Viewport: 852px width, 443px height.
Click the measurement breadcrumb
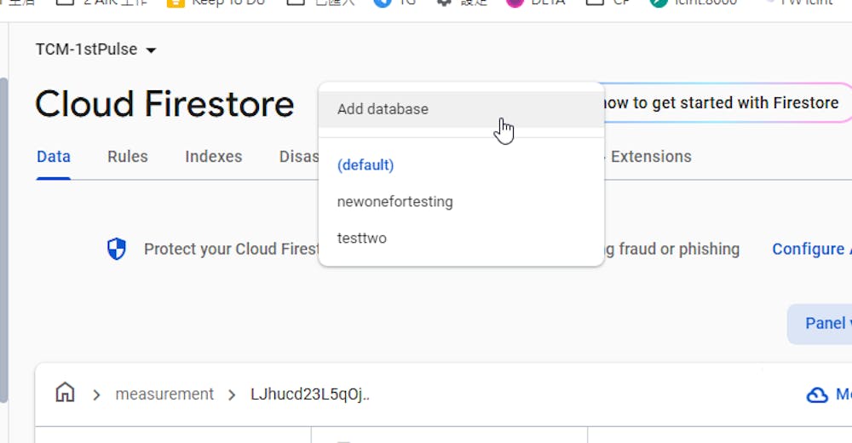tap(164, 394)
